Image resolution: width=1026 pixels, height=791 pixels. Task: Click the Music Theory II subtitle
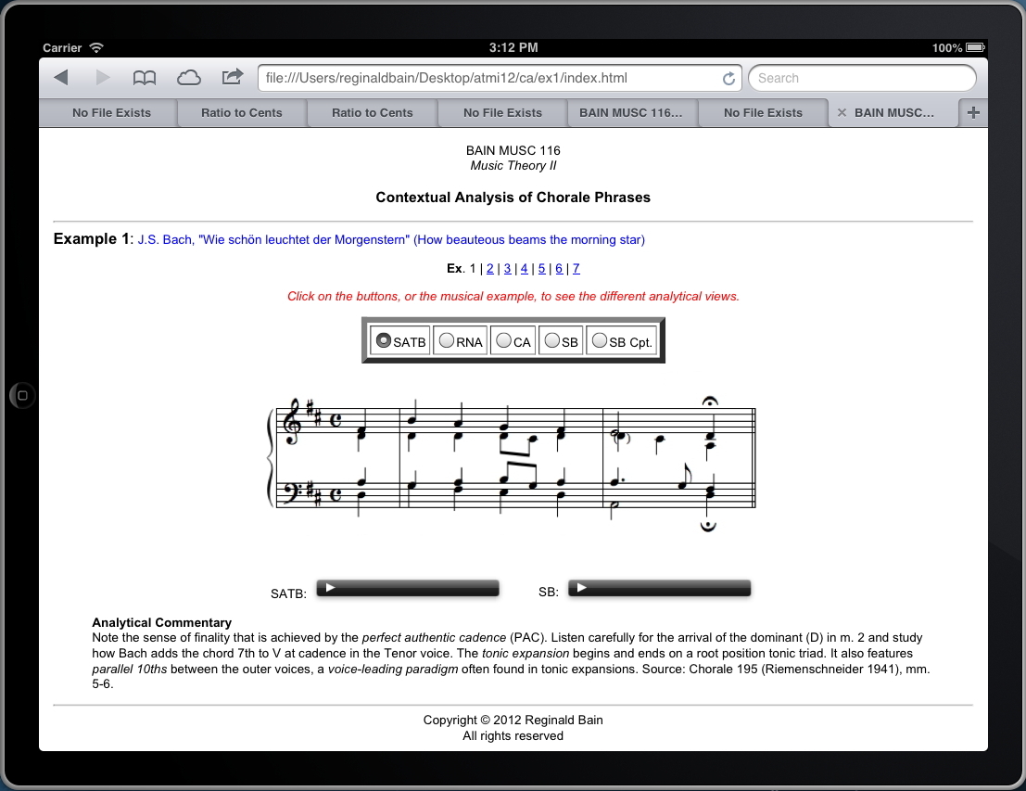(513, 166)
